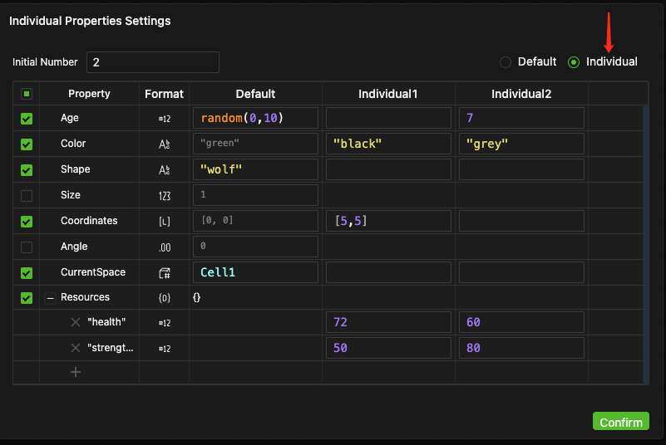Image resolution: width=666 pixels, height=445 pixels.
Task: Click the dictionary format icon in Resources row
Action: tap(165, 298)
